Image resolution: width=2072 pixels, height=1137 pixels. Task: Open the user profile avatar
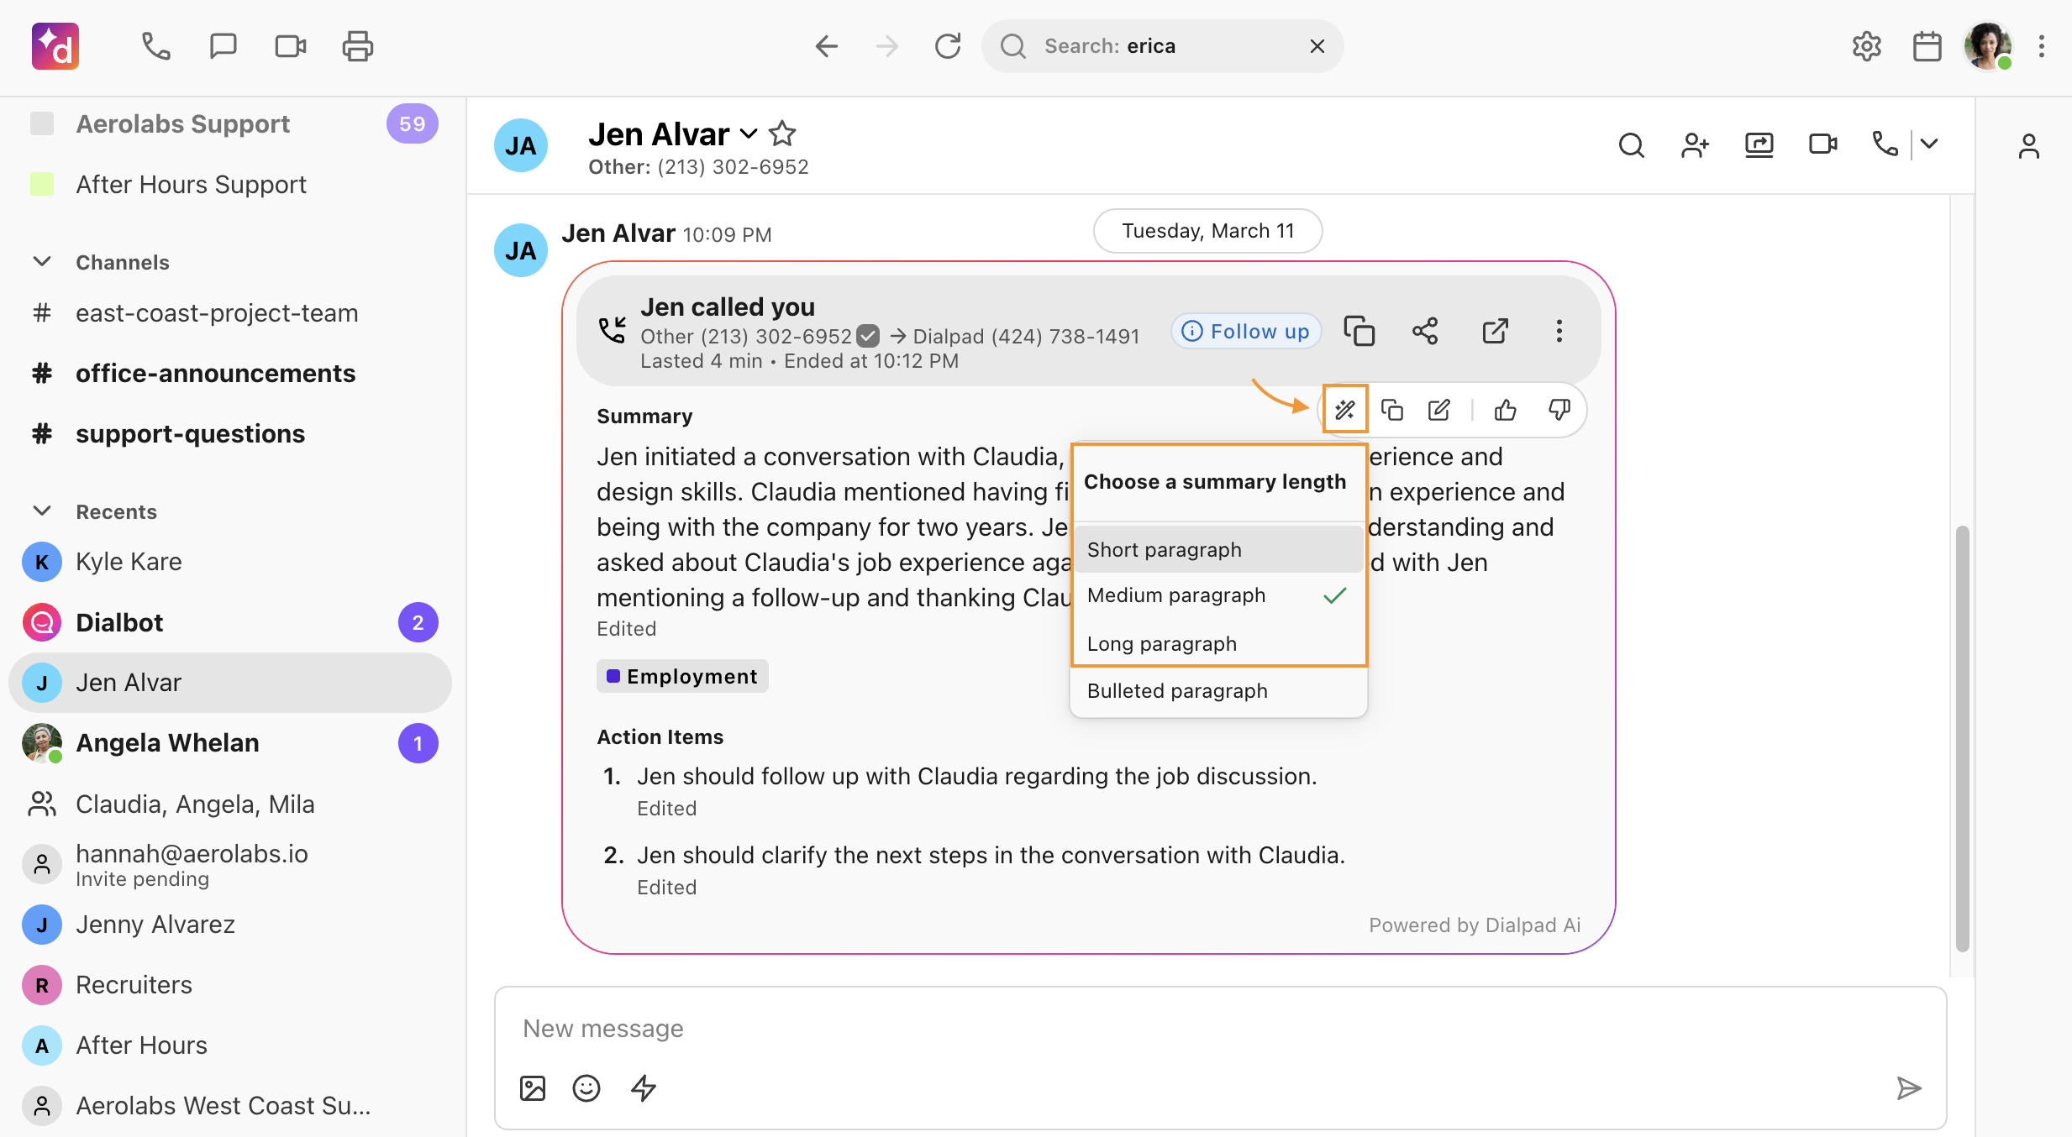click(x=1988, y=46)
